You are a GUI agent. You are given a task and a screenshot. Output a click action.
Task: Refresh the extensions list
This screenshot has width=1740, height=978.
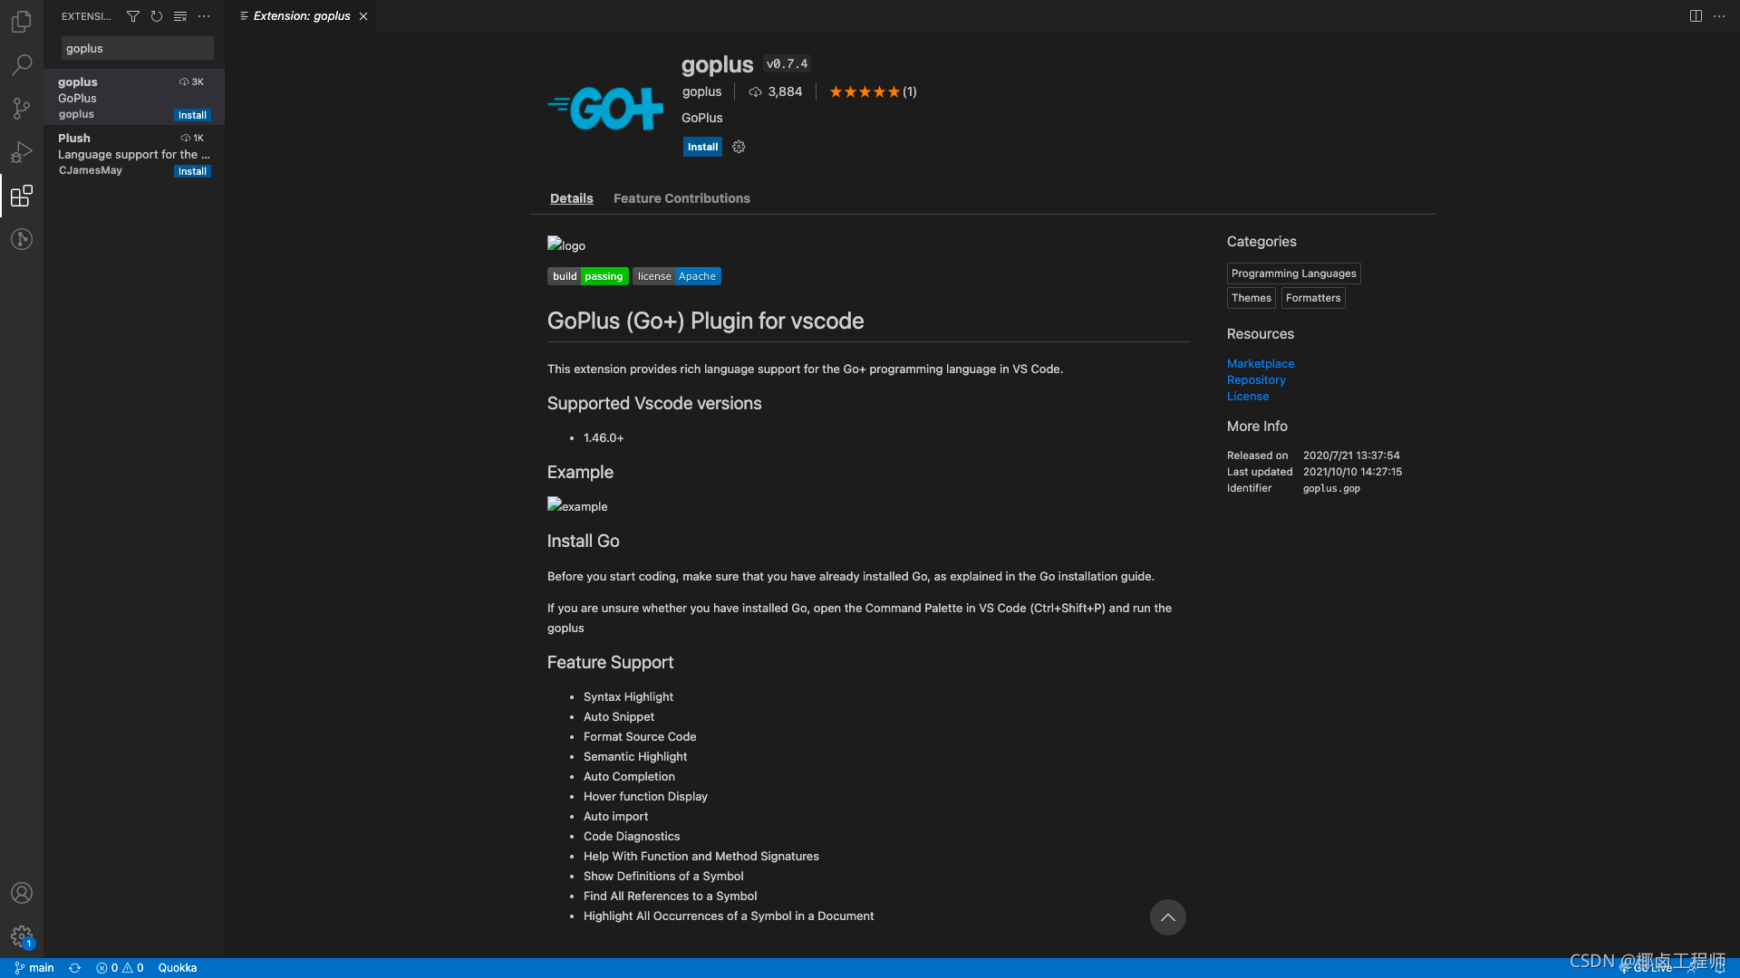(157, 16)
